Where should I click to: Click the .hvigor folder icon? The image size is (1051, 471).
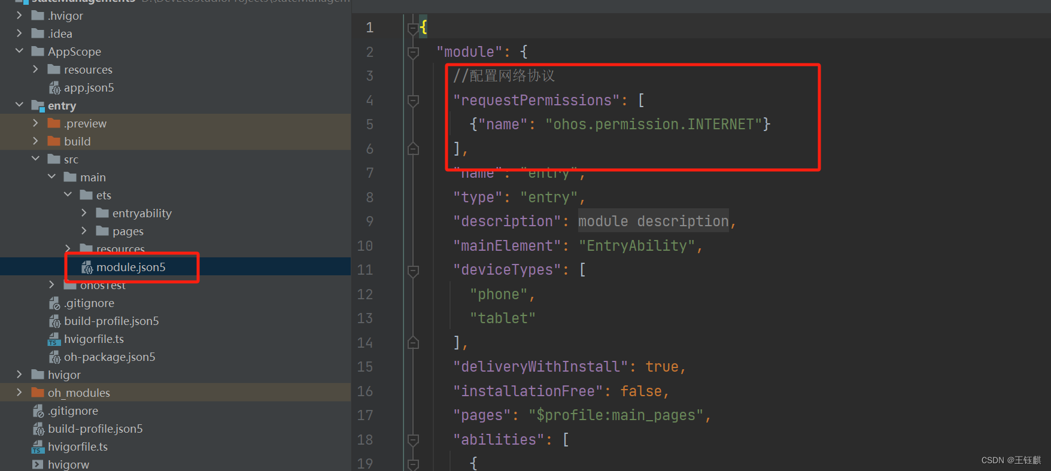tap(38, 16)
